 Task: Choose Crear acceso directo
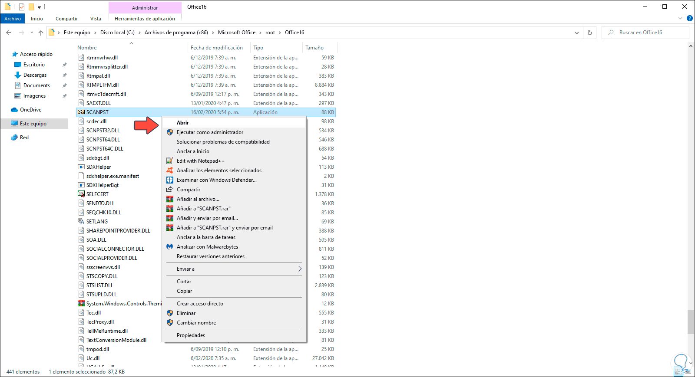[234, 304]
